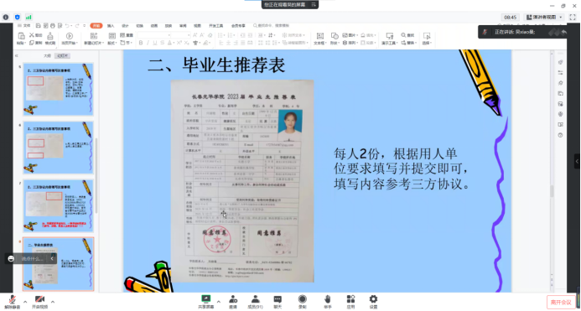The width and height of the screenshot is (581, 311).
Task: Open the apps (应用) panel
Action: click(350, 302)
